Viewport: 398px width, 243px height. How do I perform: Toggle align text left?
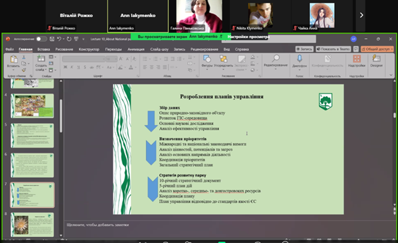point(145,67)
